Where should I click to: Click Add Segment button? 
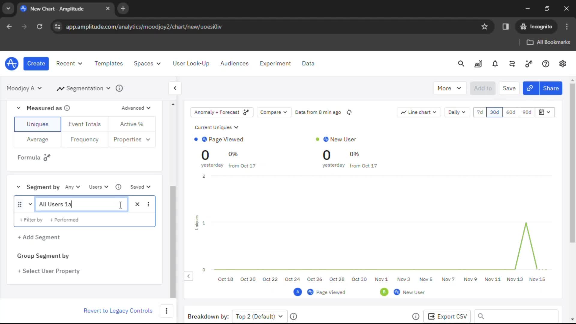click(39, 237)
